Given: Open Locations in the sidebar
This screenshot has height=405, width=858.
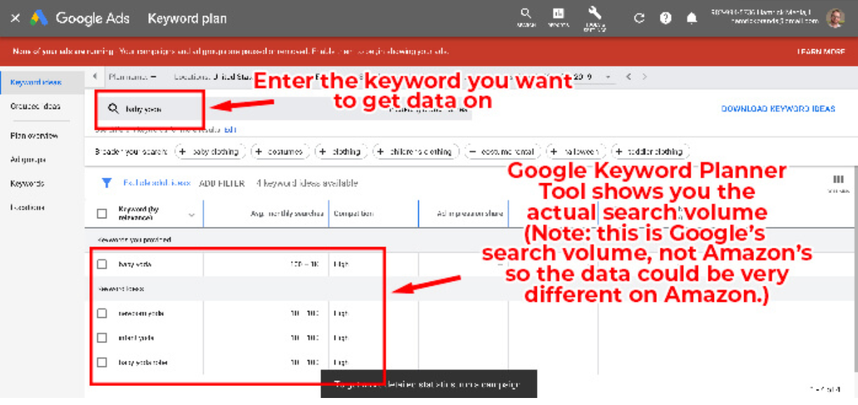Looking at the screenshot, I should pos(28,207).
